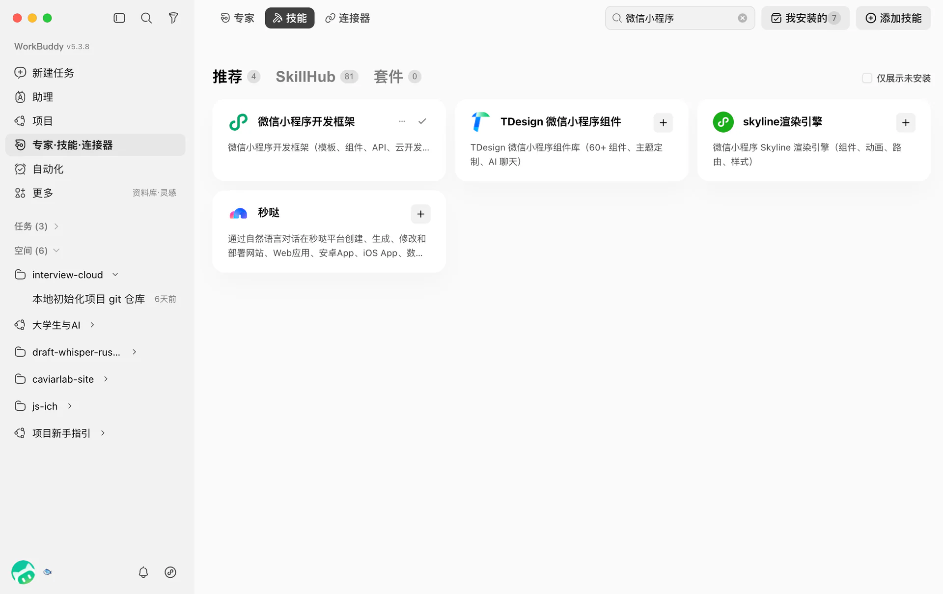Select the 推荐 category tab
The height and width of the screenshot is (594, 943).
(236, 77)
